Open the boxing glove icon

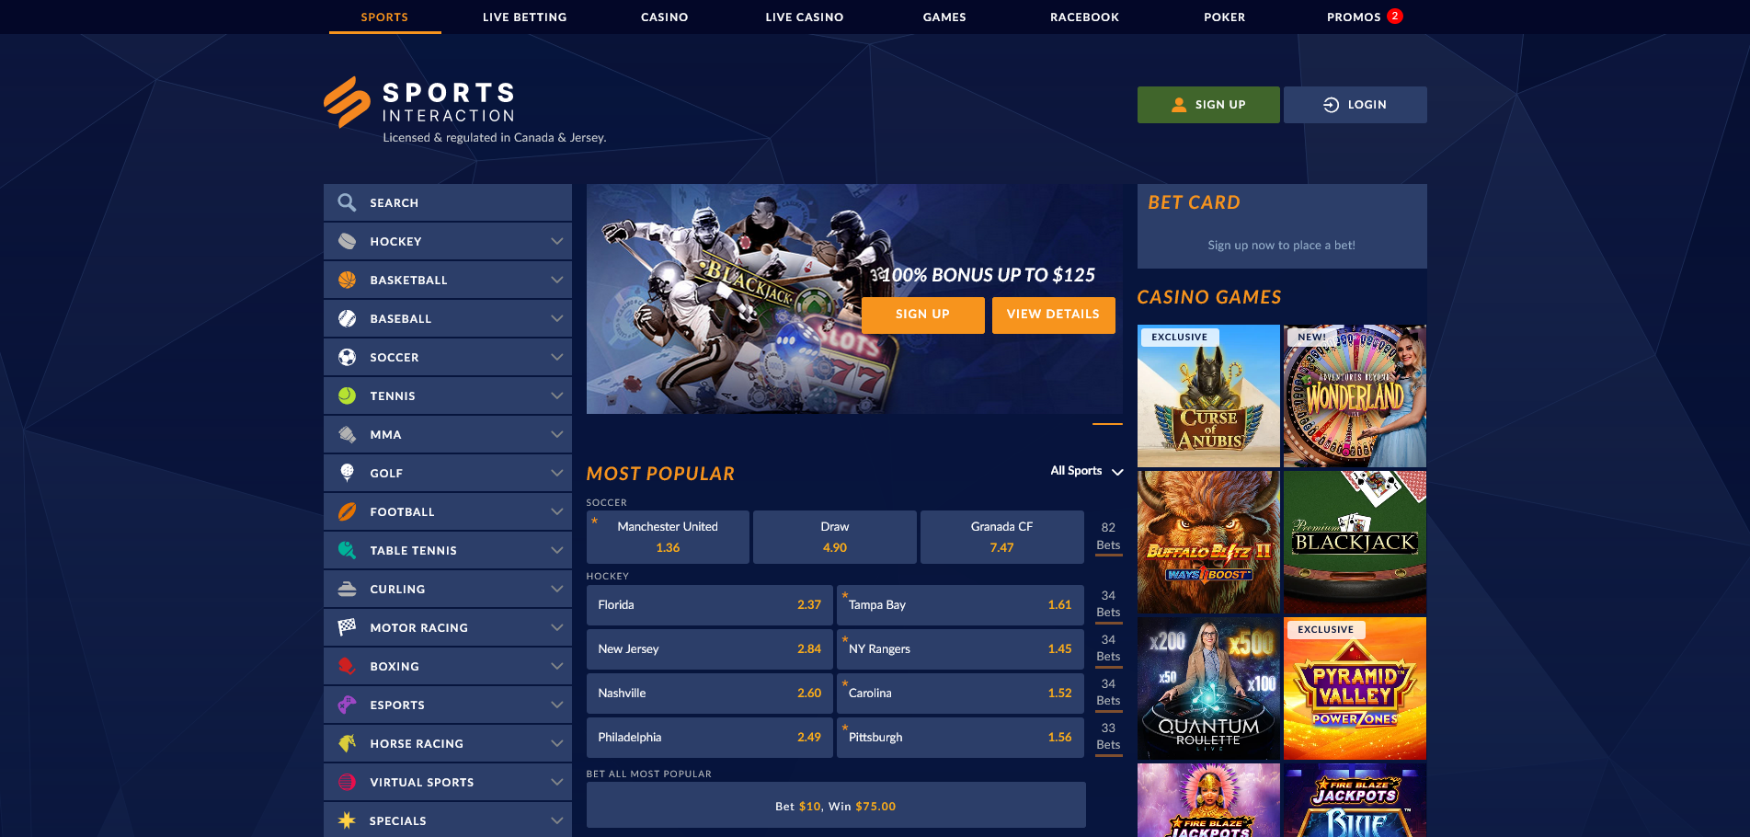pos(347,666)
